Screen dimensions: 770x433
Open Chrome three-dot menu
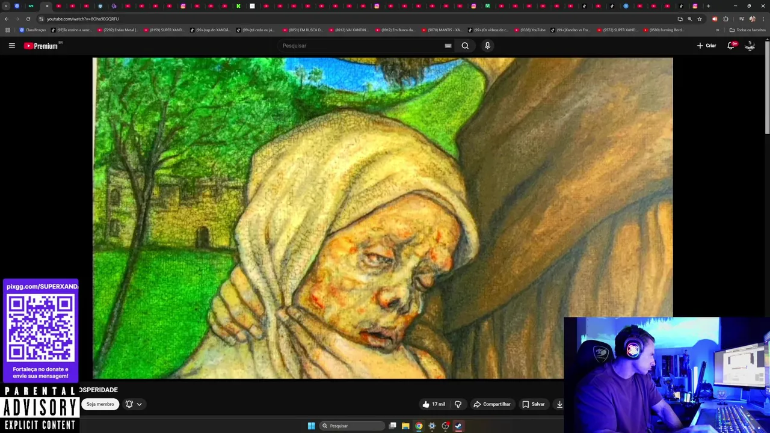pyautogui.click(x=763, y=19)
